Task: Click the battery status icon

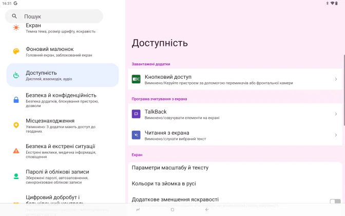Action: tap(336, 3)
